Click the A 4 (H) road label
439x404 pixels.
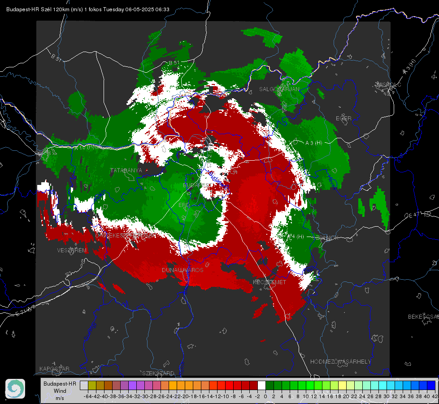point(296,237)
